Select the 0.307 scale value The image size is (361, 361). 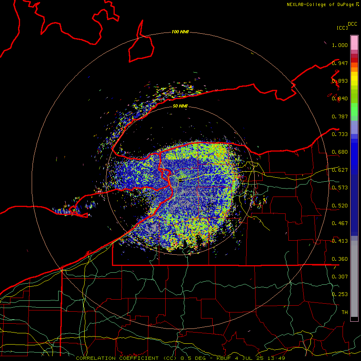coord(340,276)
